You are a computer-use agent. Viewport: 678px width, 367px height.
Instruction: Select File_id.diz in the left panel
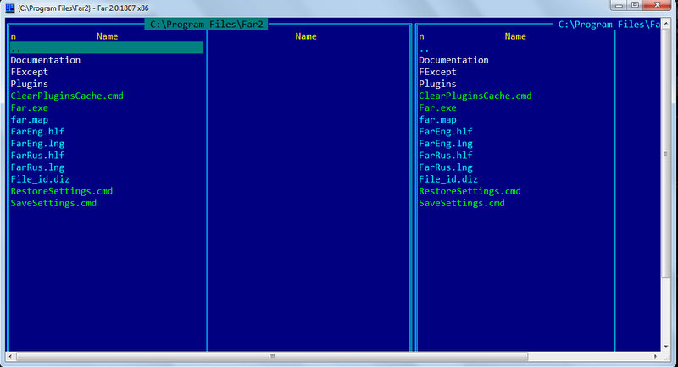(40, 179)
